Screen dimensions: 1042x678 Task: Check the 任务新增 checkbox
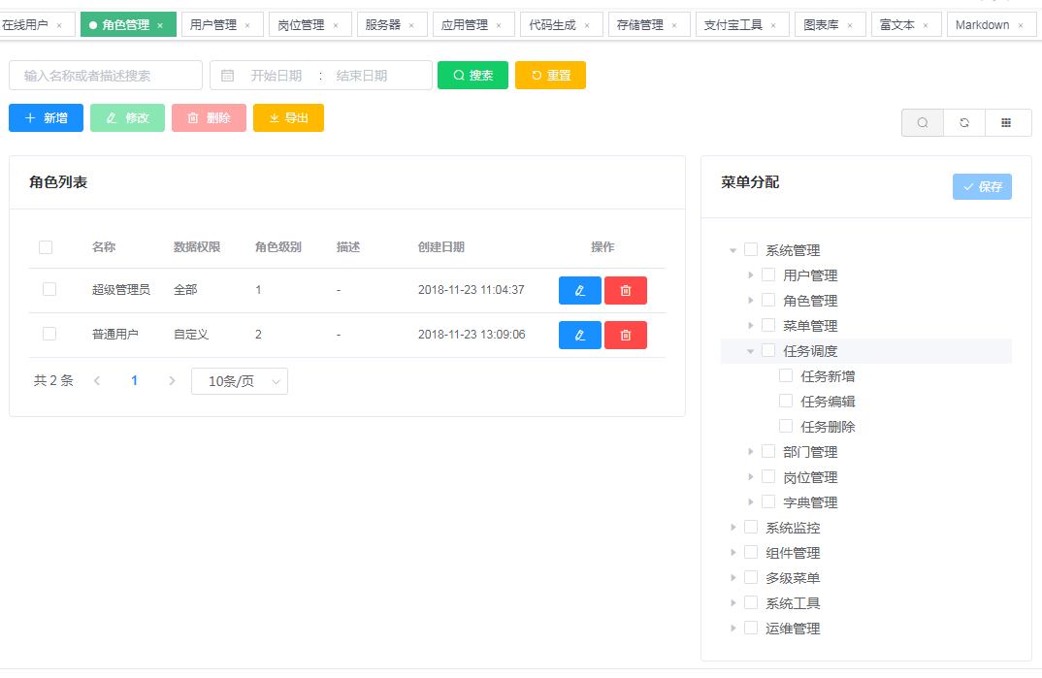(x=786, y=375)
